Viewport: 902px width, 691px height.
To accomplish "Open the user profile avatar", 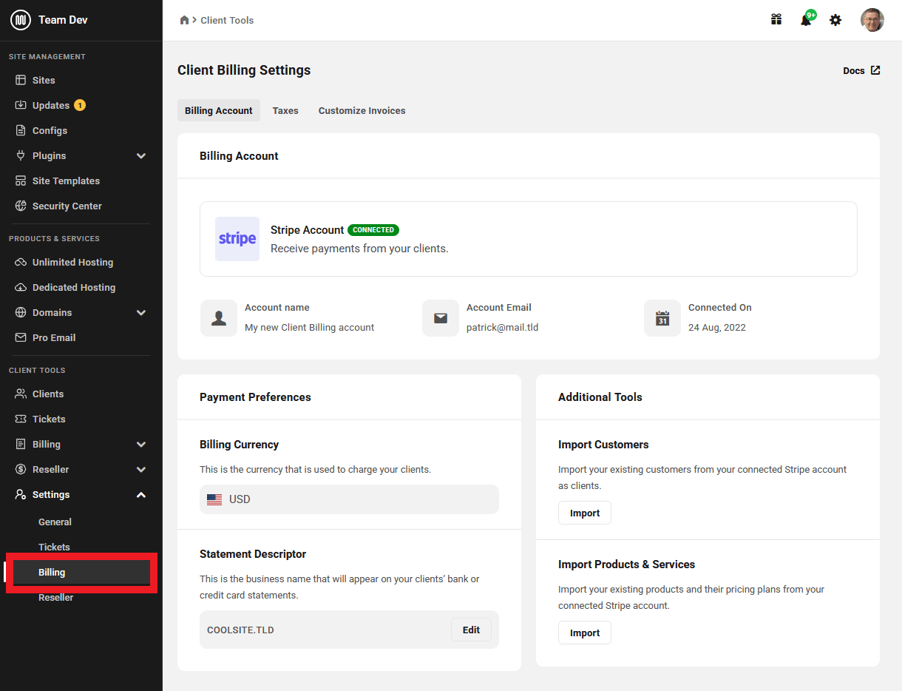I will tap(872, 20).
